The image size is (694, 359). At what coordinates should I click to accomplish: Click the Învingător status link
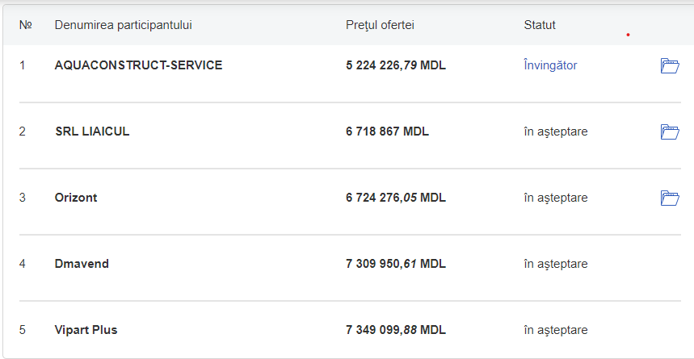click(550, 65)
